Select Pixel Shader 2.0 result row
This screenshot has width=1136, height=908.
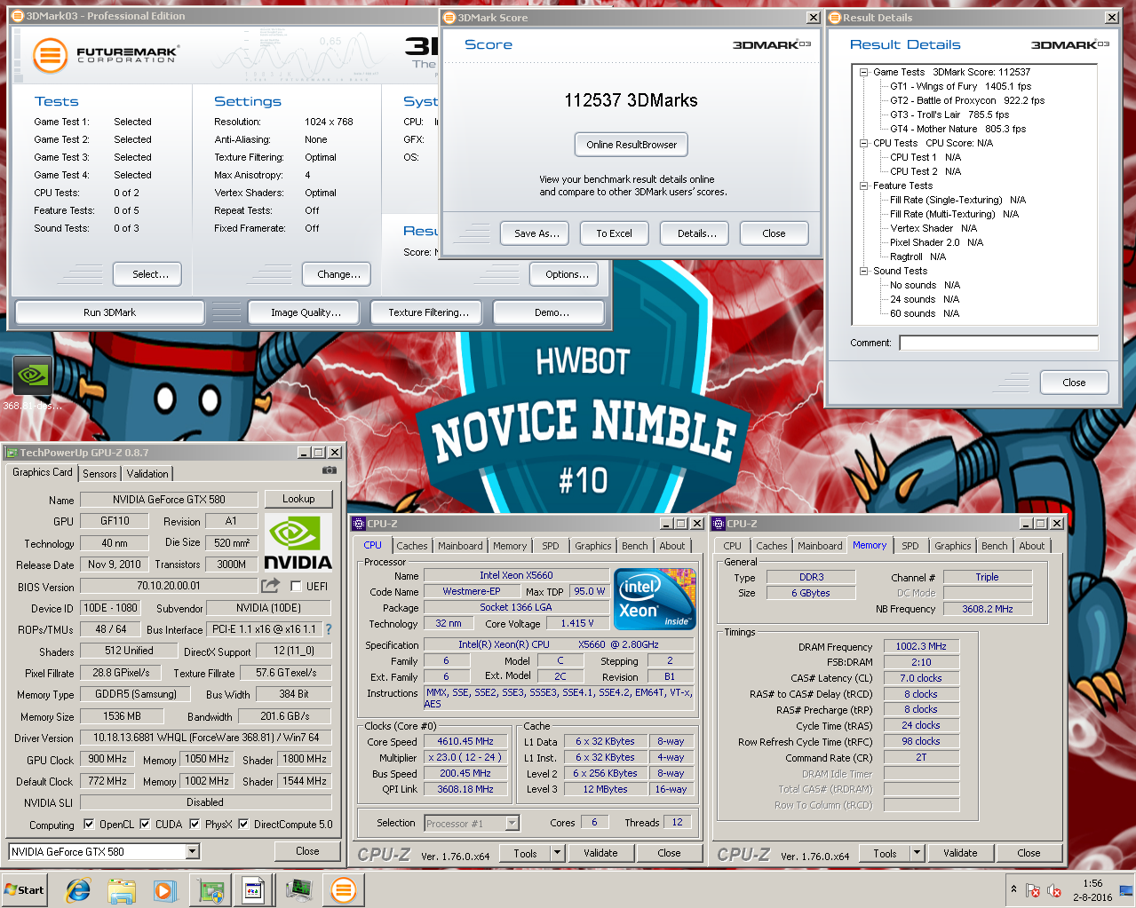[936, 242]
